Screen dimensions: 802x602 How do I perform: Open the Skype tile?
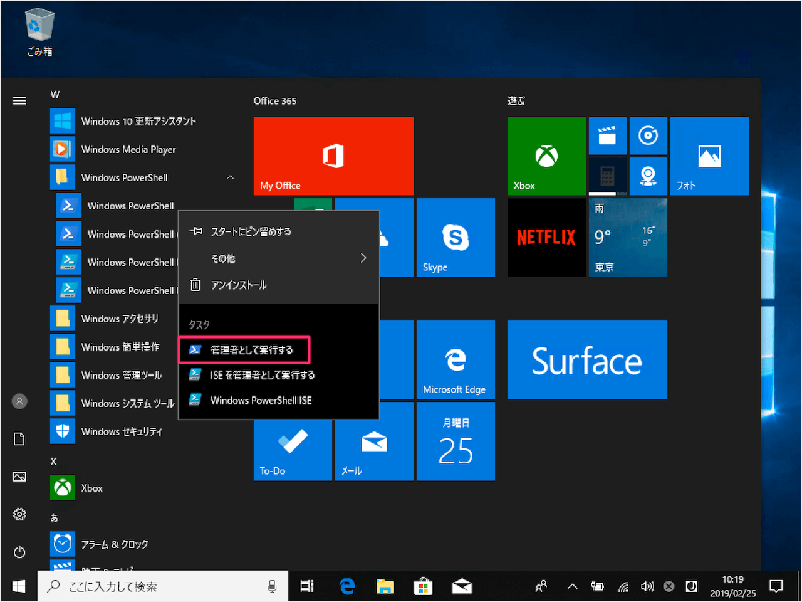pos(456,237)
